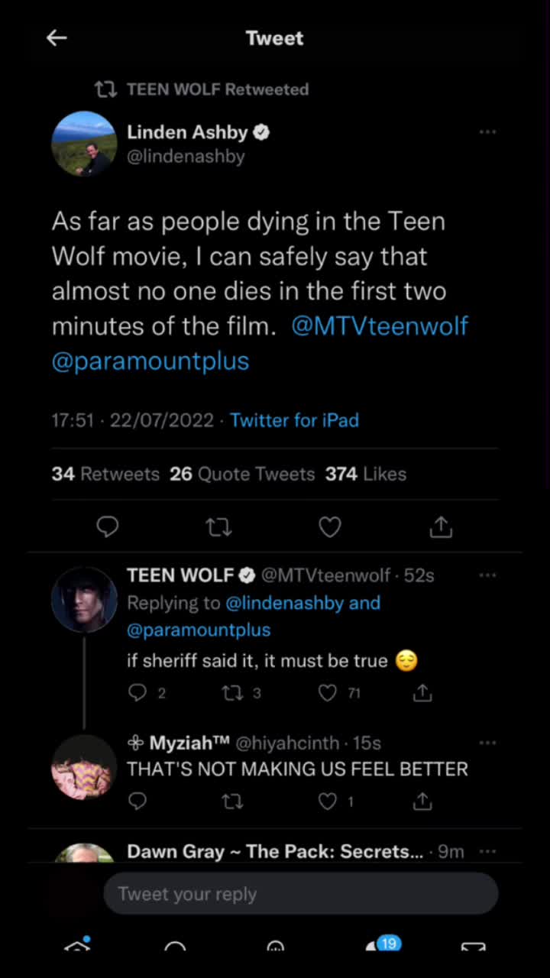
Task: View the 26 Quote Tweets list
Action: [x=242, y=474]
